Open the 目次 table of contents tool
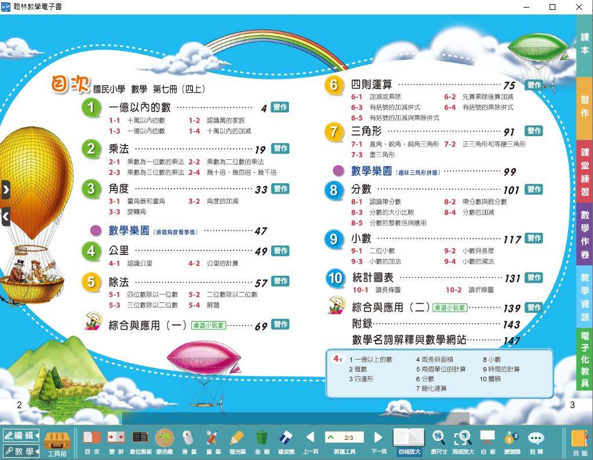 pos(92,443)
